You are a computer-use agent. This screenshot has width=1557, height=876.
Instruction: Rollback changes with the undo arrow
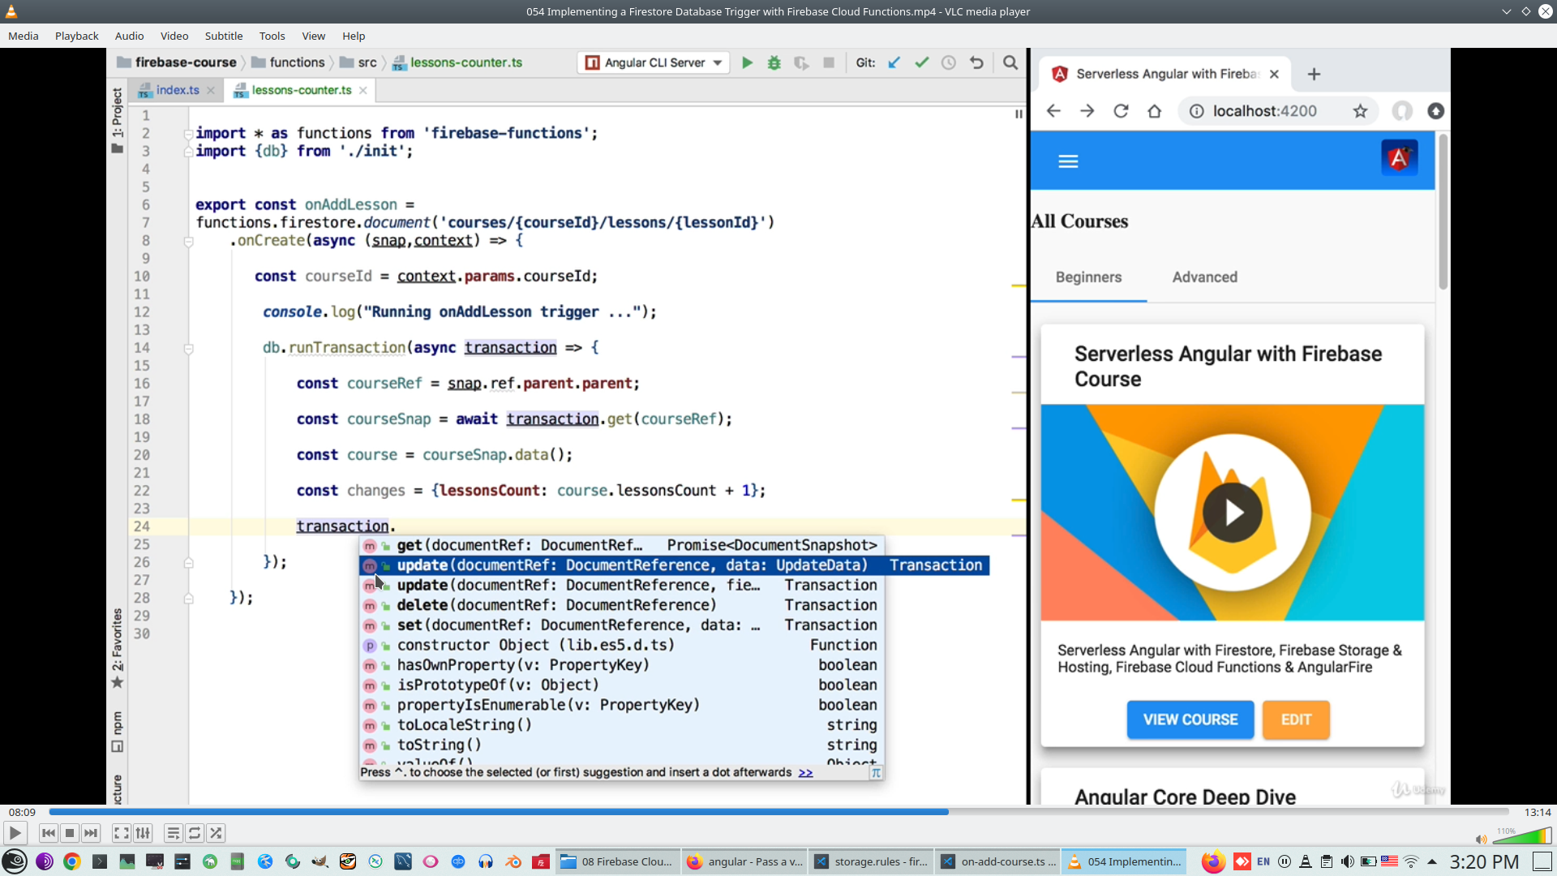[976, 62]
